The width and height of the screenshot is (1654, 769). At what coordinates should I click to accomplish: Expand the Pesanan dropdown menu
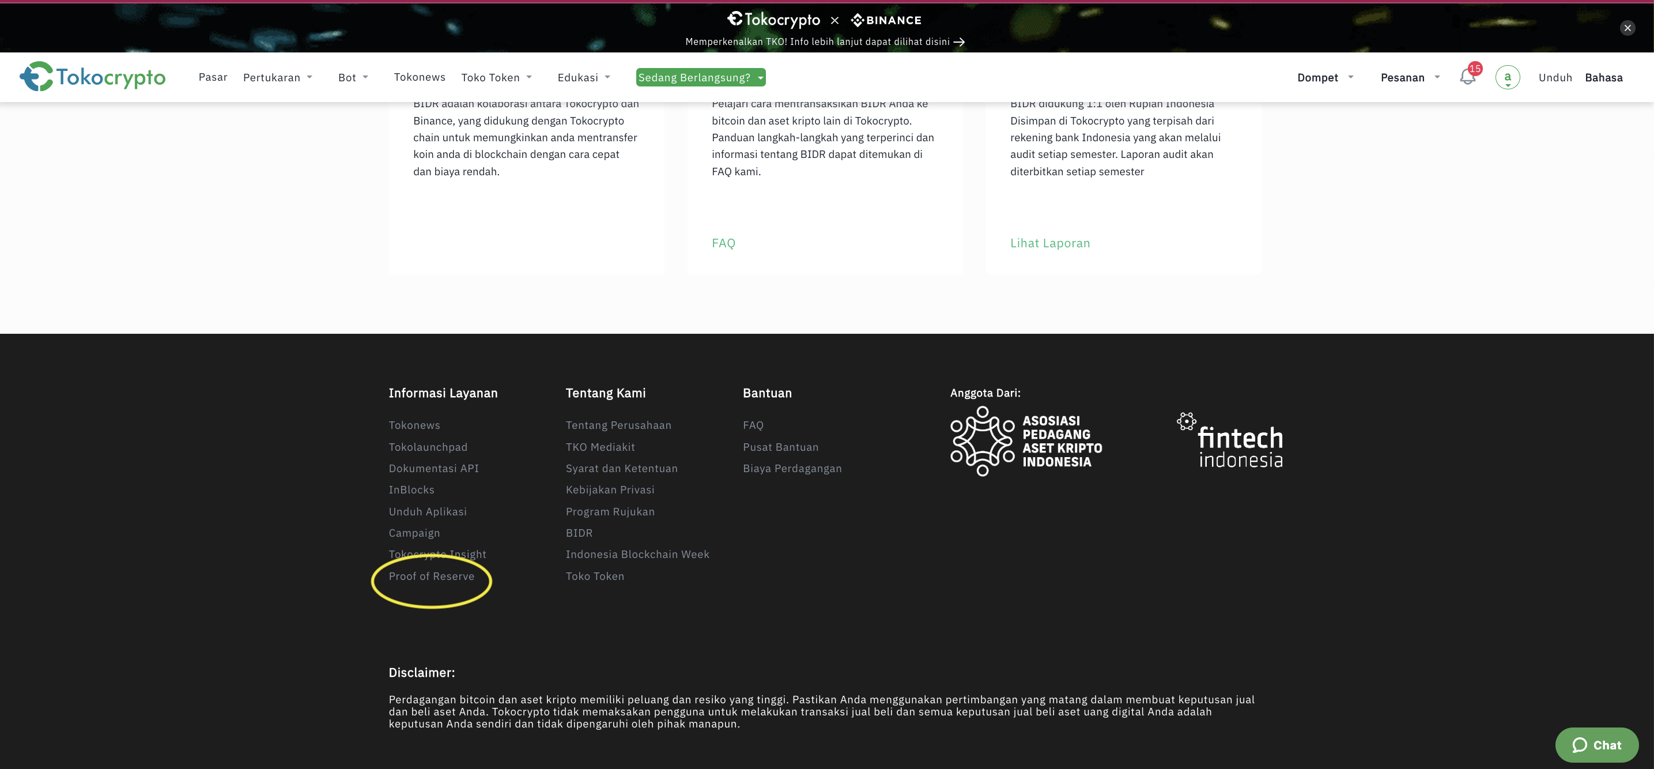1410,78
